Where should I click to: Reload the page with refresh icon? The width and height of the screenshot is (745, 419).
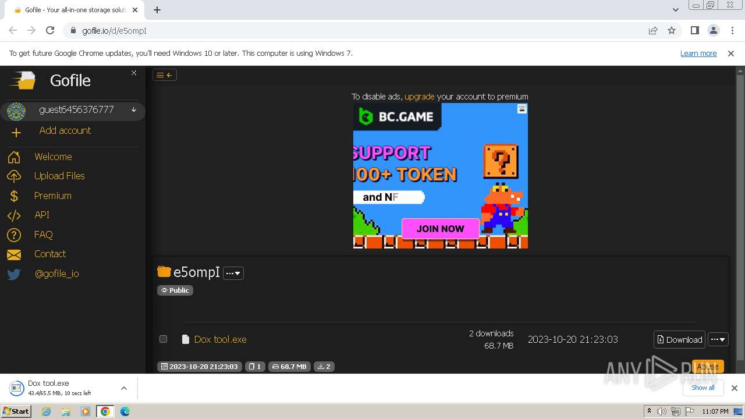[50, 30]
